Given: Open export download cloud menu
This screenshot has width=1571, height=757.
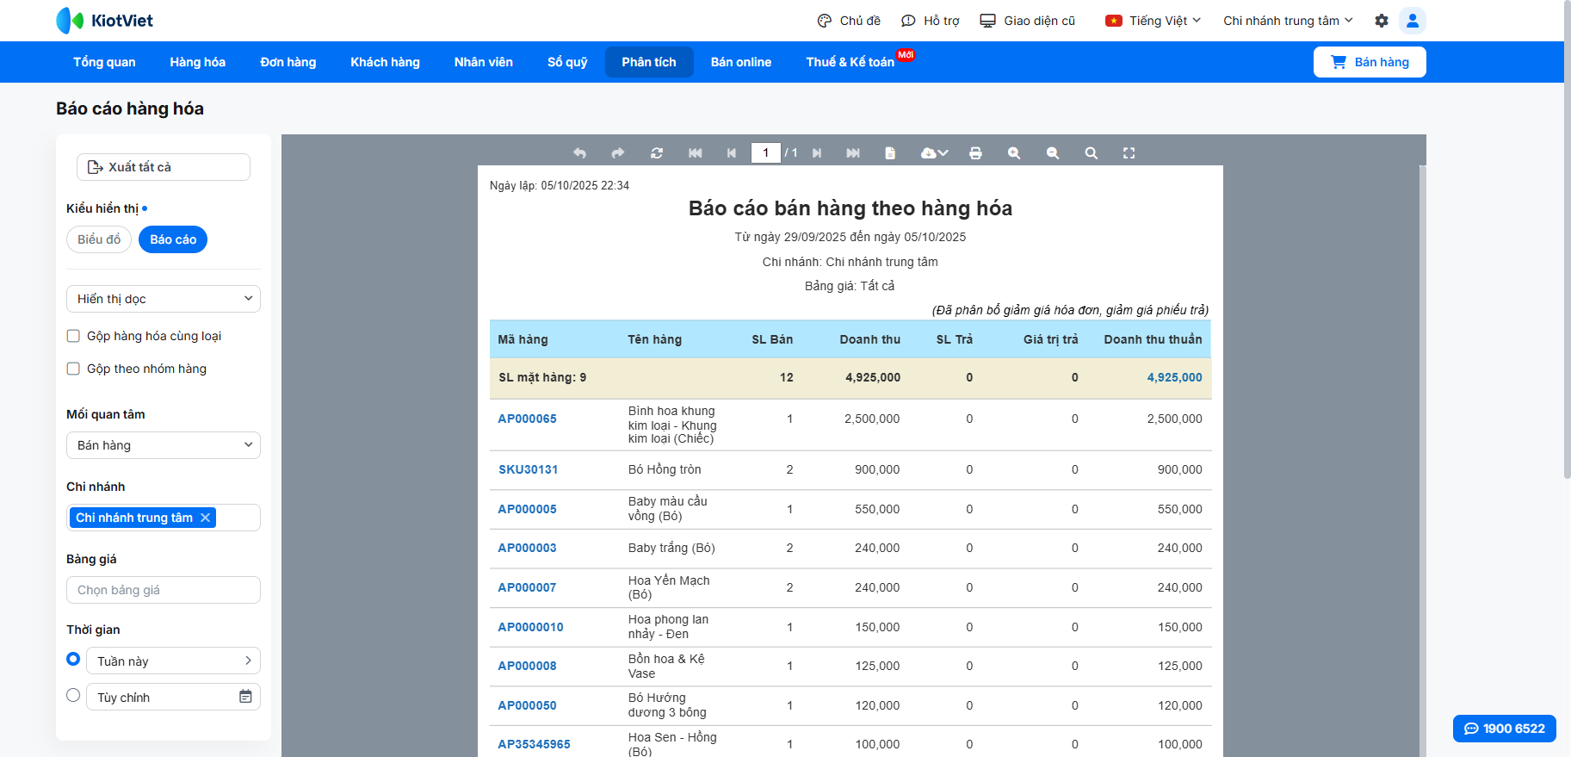Looking at the screenshot, I should pyautogui.click(x=934, y=153).
